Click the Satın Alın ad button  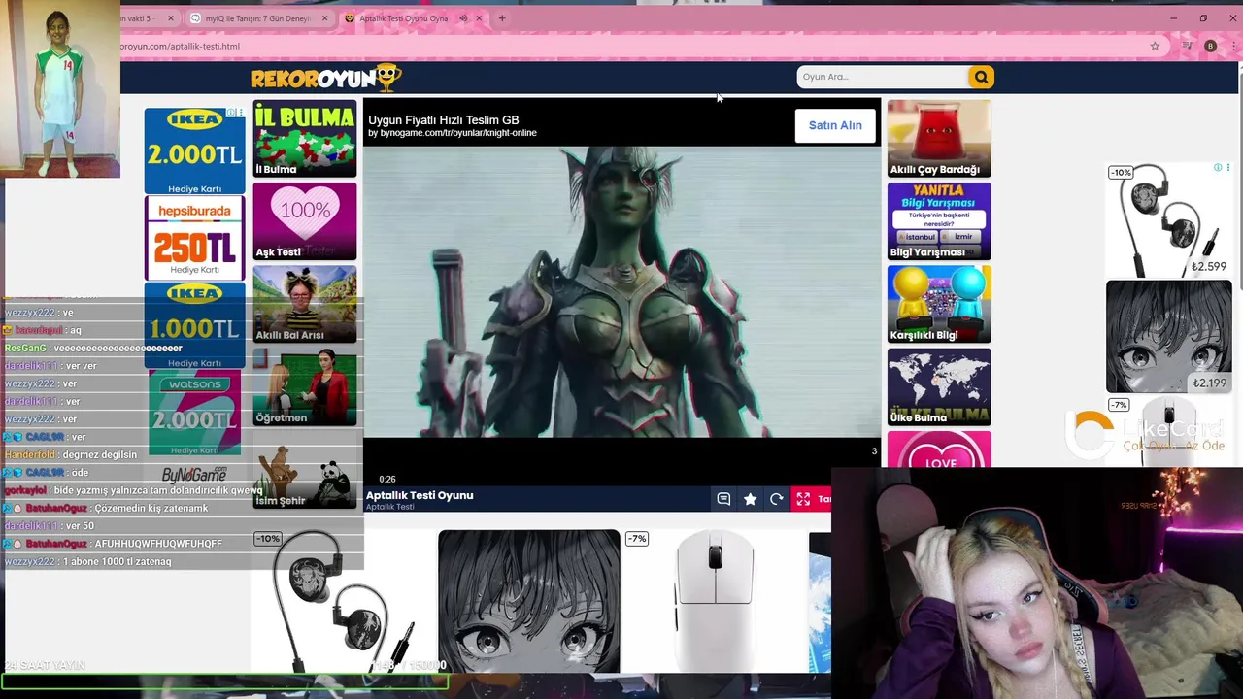pyautogui.click(x=835, y=125)
